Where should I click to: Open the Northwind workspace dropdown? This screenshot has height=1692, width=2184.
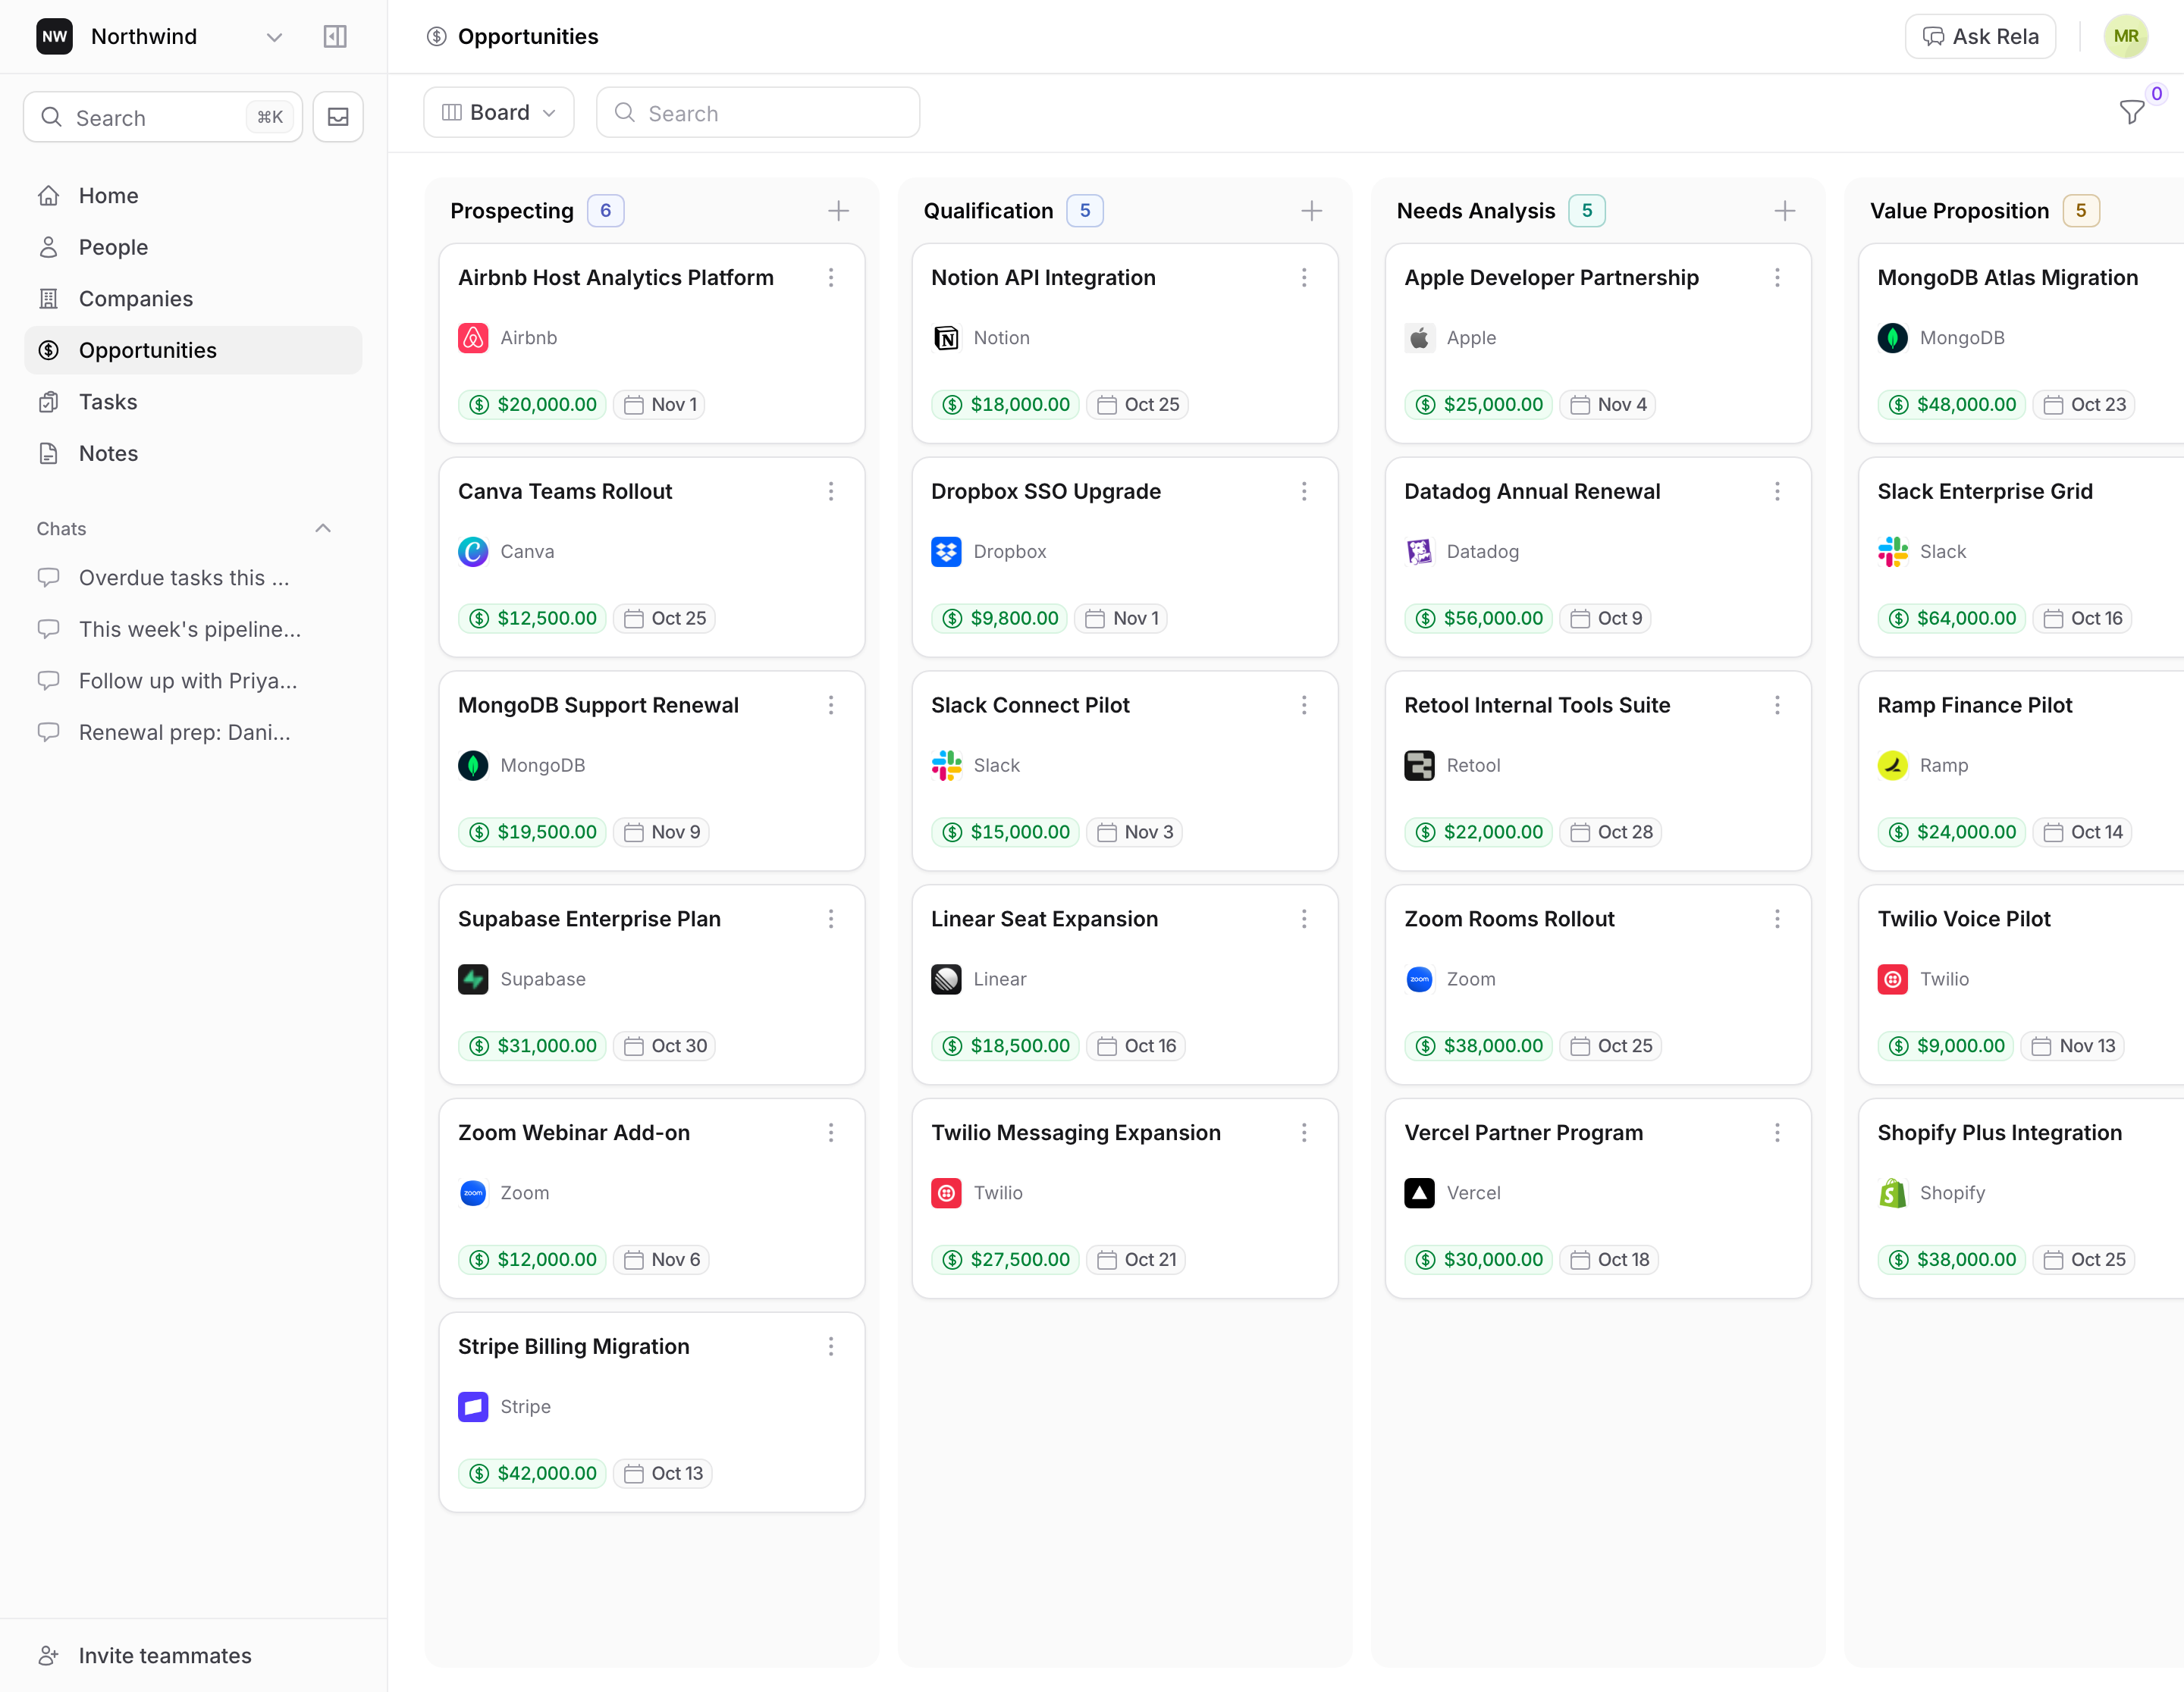(x=160, y=36)
